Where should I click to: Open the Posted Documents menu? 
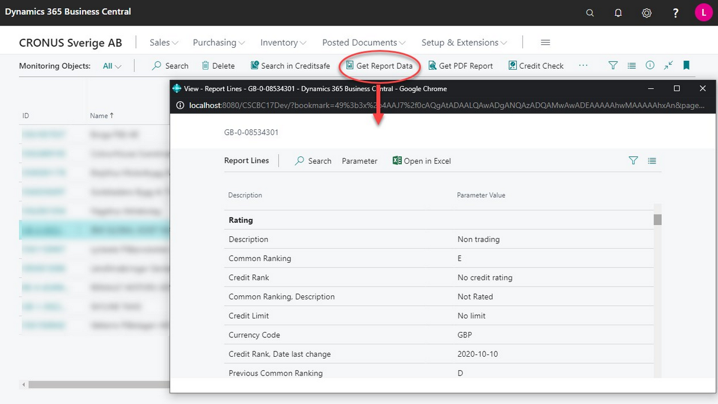point(364,43)
